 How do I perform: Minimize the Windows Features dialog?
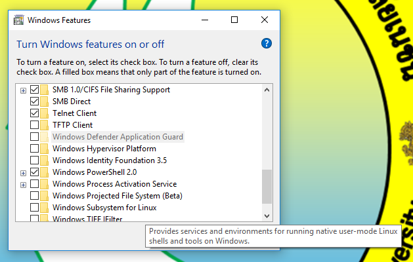tap(204, 20)
